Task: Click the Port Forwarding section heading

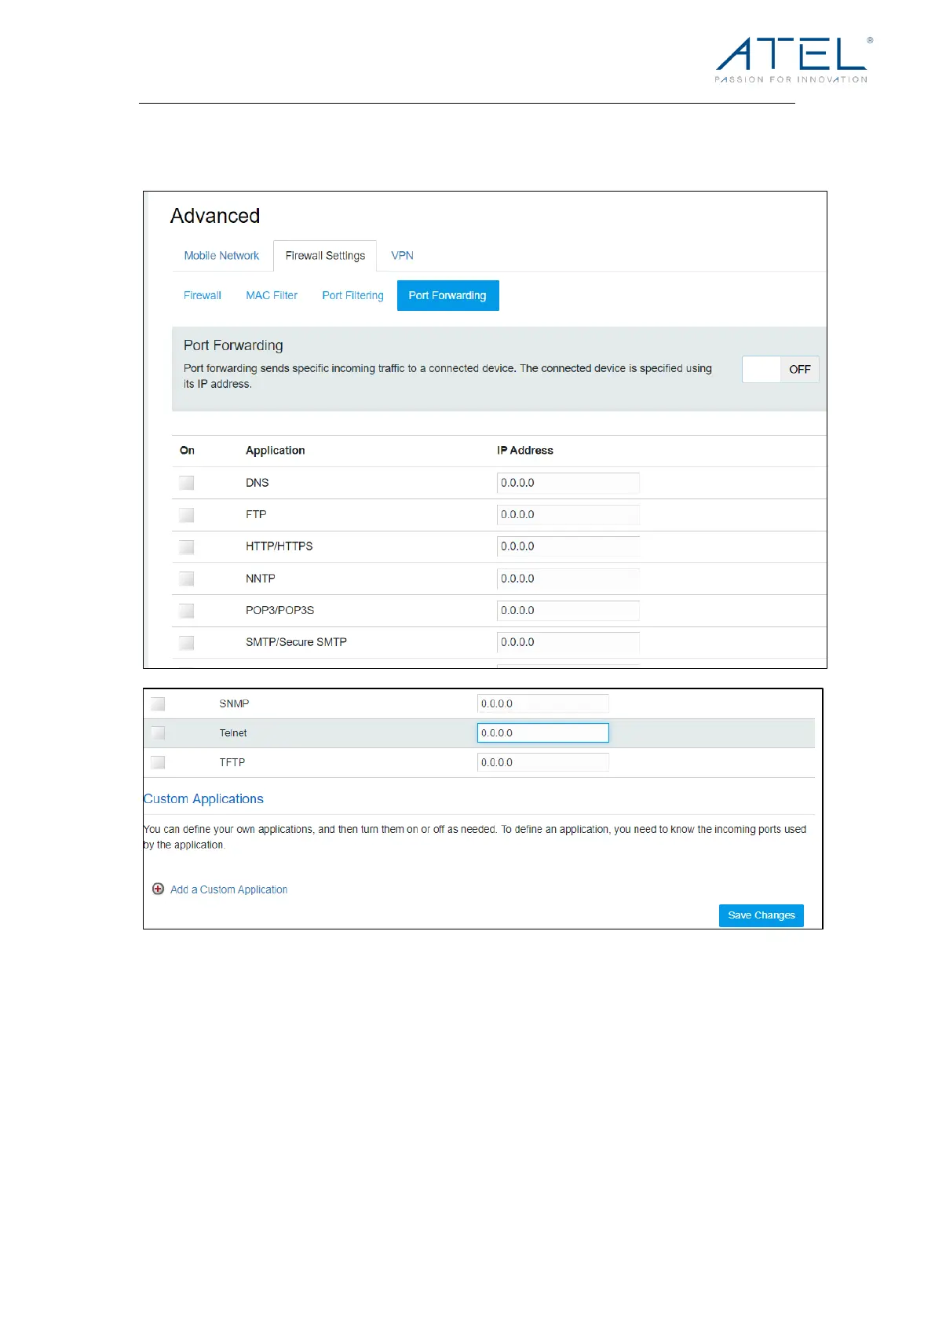Action: [233, 345]
